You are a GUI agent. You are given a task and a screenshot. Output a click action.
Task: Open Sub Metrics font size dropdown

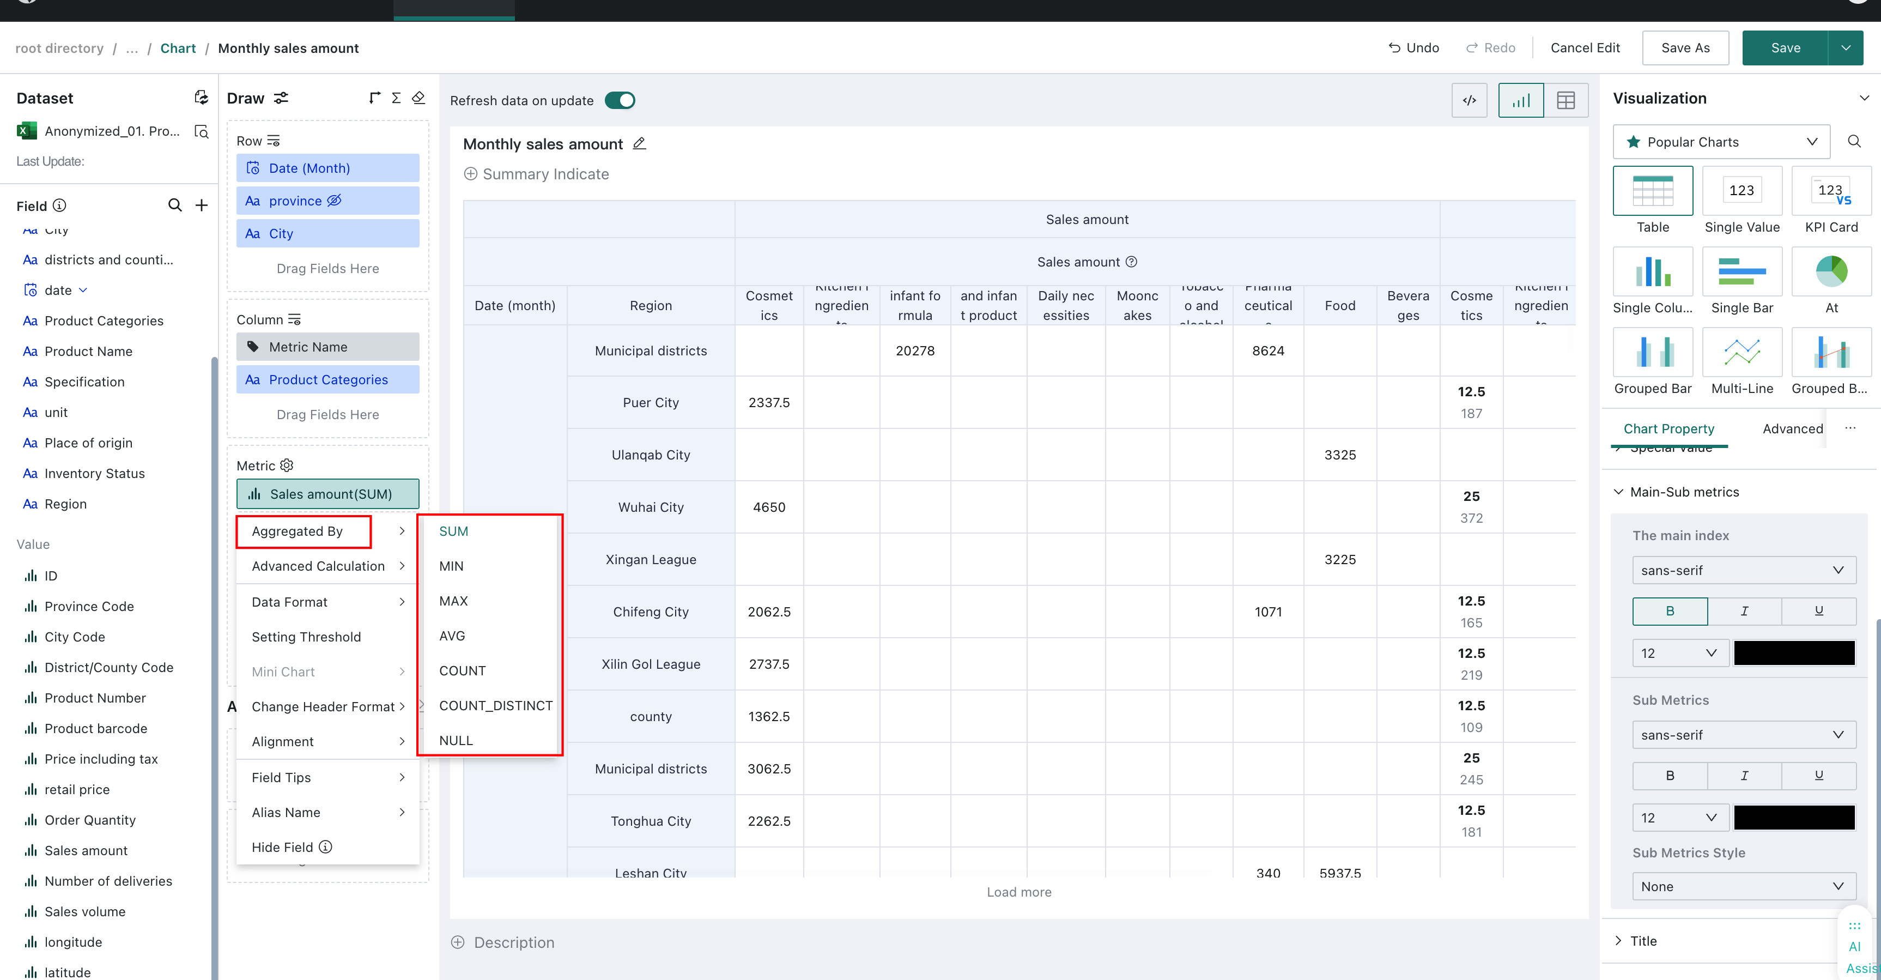(x=1680, y=817)
